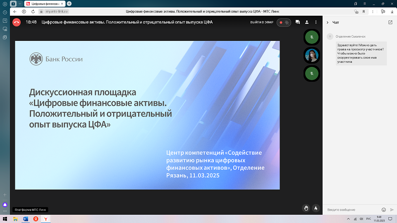Click the red hang-up call button
397x223 pixels.
coord(17,22)
